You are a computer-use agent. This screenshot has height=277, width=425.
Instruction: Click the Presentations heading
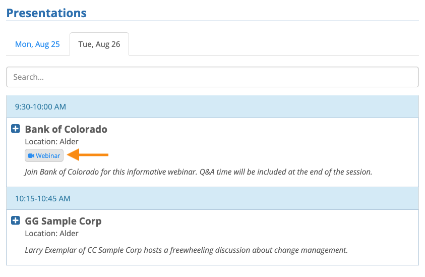[x=46, y=13]
